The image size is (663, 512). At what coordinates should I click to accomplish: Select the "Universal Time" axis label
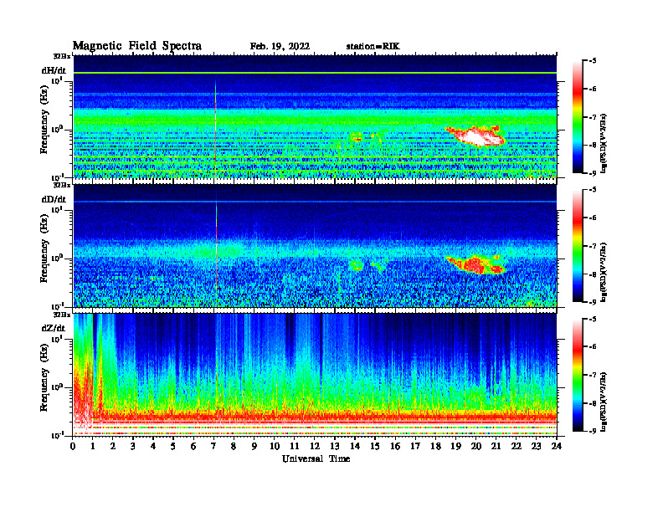point(316,458)
